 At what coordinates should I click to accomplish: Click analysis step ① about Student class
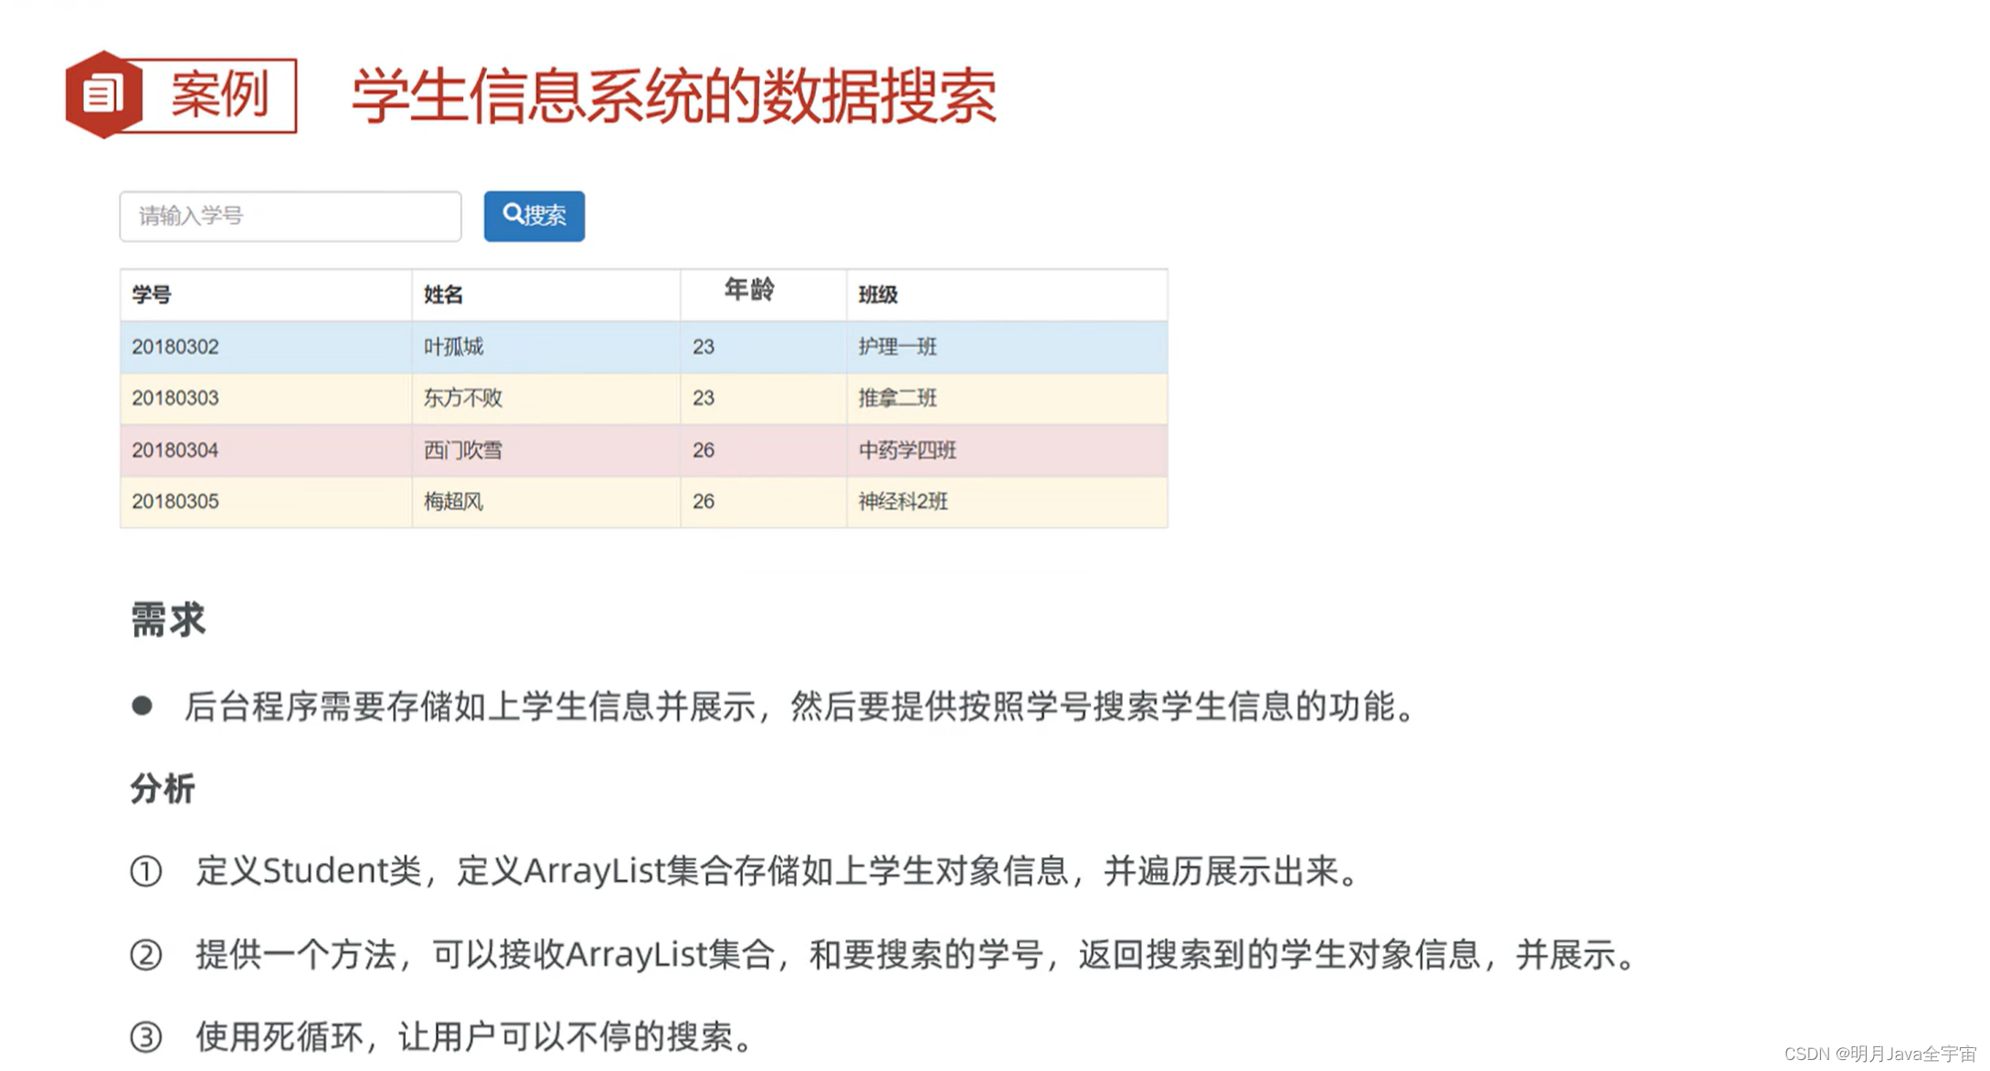click(x=777, y=870)
